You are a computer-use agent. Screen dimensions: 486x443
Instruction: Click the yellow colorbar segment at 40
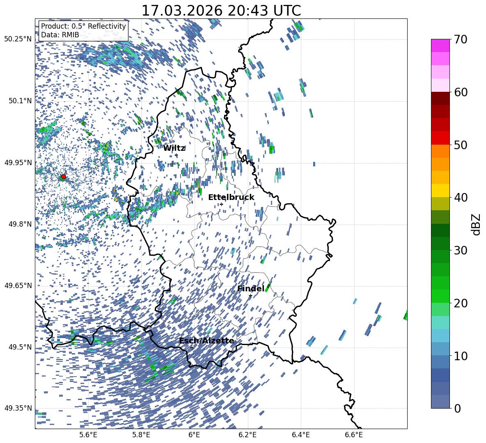(x=440, y=191)
